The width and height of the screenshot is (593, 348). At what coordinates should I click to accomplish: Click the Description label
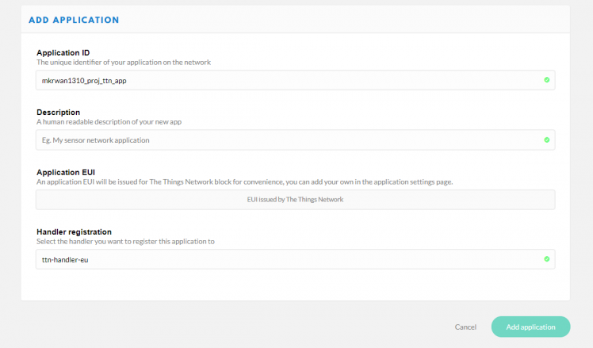58,112
